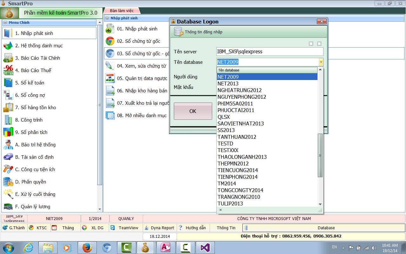Open Visual Studio from the taskbar

point(205,247)
